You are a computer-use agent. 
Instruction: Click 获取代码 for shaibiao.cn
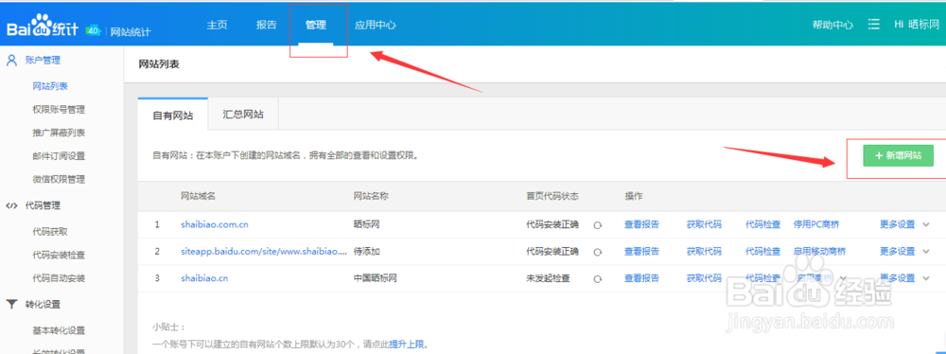click(x=704, y=278)
